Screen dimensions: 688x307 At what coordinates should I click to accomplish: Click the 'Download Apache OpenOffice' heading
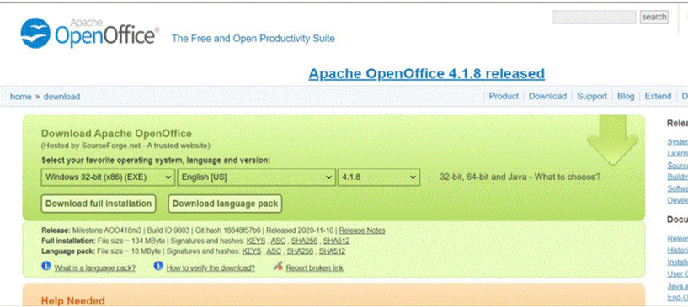coord(116,134)
